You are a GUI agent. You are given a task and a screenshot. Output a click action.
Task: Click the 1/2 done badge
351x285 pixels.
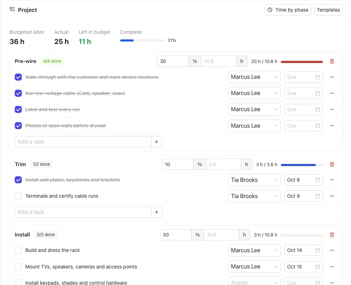(x=41, y=164)
